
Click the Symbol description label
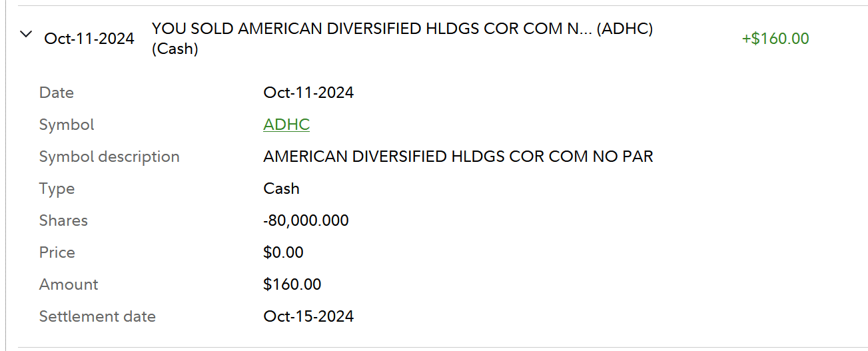pos(109,157)
